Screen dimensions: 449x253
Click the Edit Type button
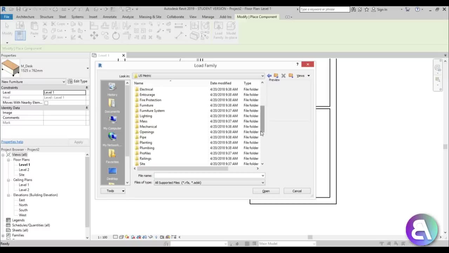click(x=78, y=82)
